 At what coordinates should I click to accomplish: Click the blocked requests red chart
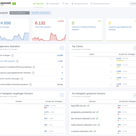coord(49,37)
